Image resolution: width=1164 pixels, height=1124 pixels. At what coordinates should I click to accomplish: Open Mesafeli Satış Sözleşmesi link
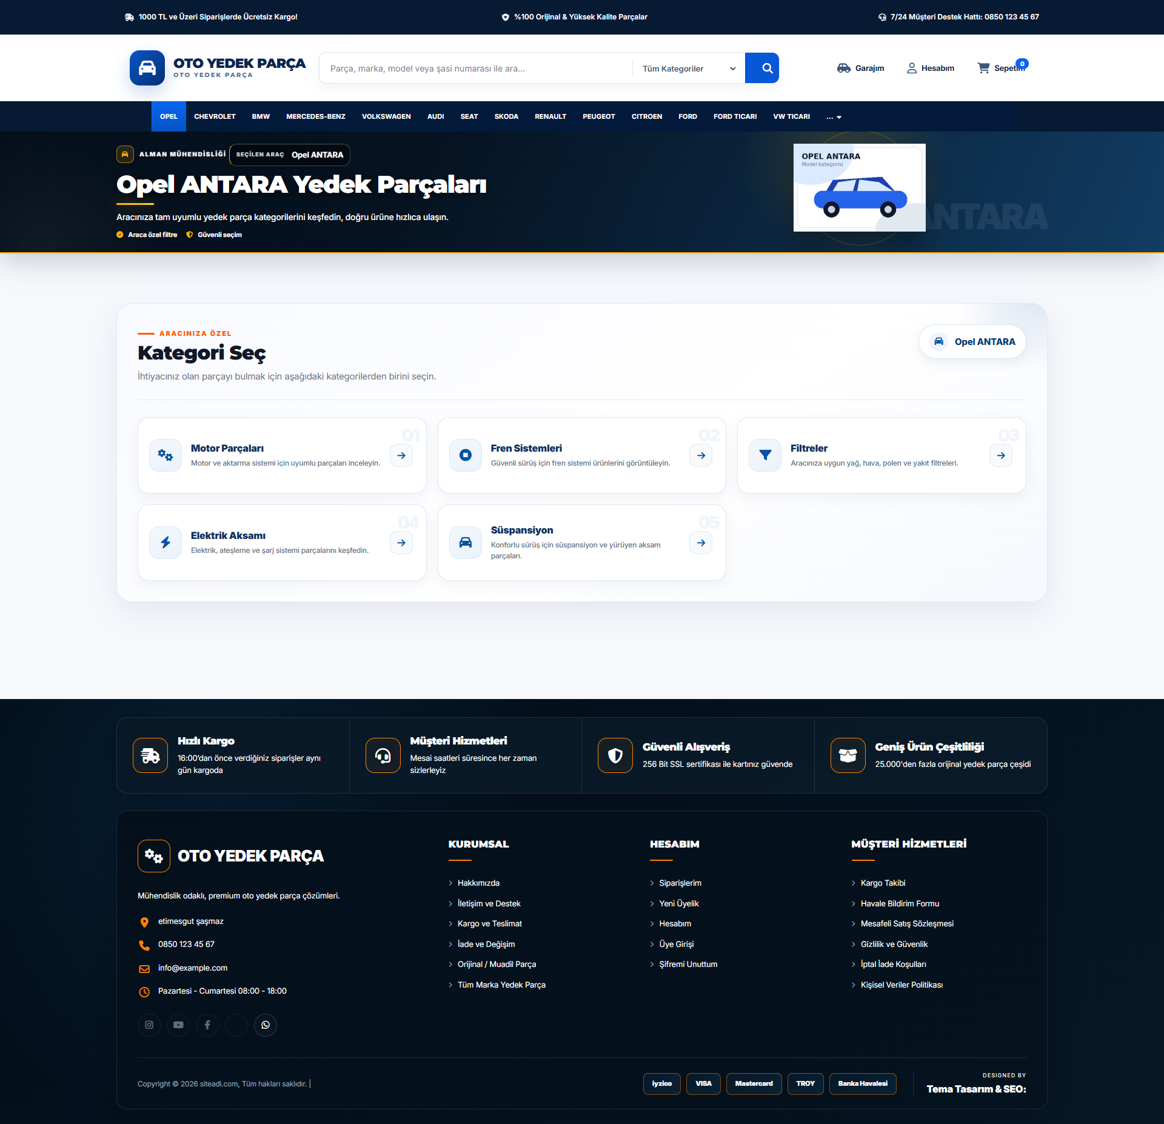(907, 923)
